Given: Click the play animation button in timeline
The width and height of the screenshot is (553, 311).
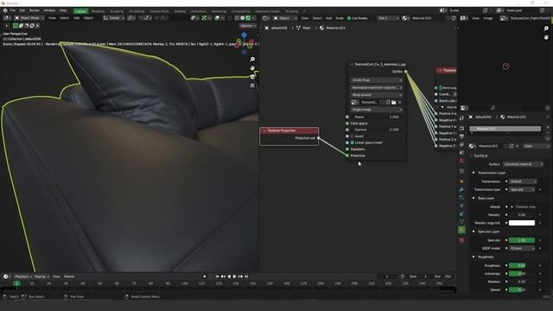Looking at the screenshot, I should 234,276.
